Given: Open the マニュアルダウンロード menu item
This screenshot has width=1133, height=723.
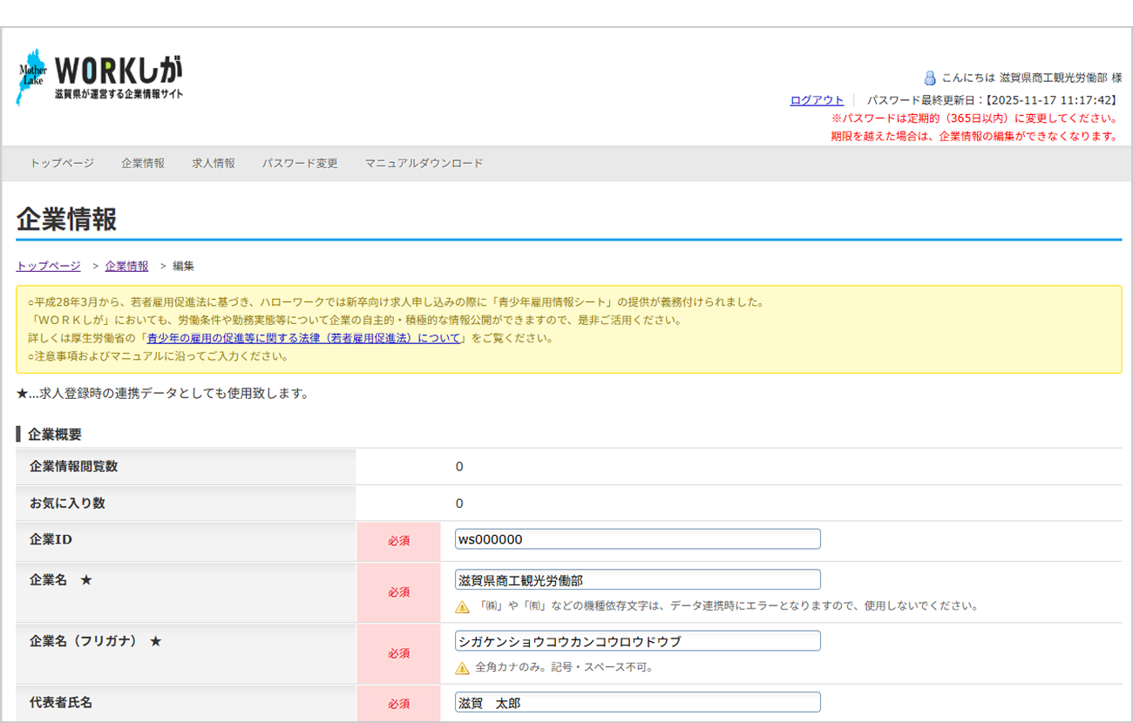Looking at the screenshot, I should coord(424,163).
